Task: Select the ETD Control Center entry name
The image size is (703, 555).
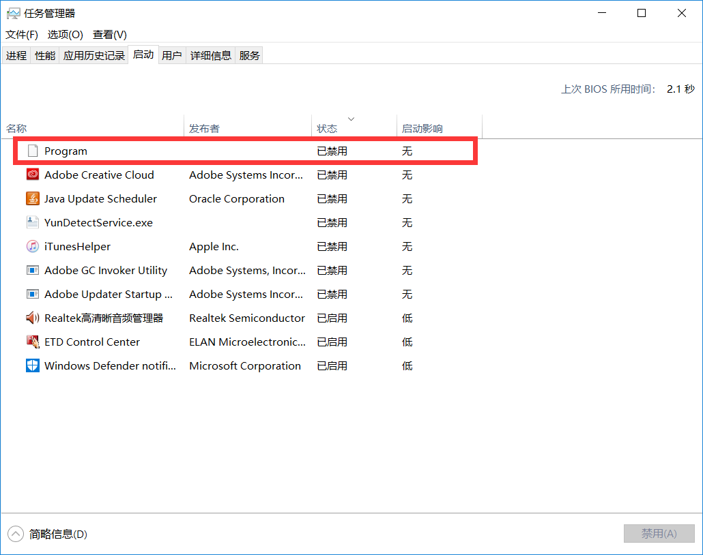Action: click(x=92, y=342)
